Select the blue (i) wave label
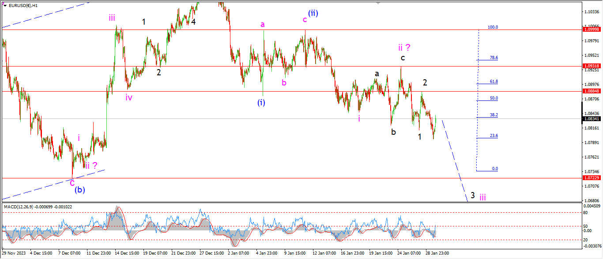Screen dimensions: 603x259 tap(261, 103)
